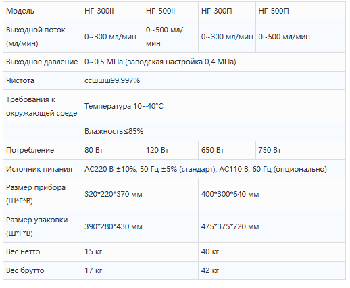
Task: Select the 320*220*370 мм dimension cell
Action: [x=140, y=194]
